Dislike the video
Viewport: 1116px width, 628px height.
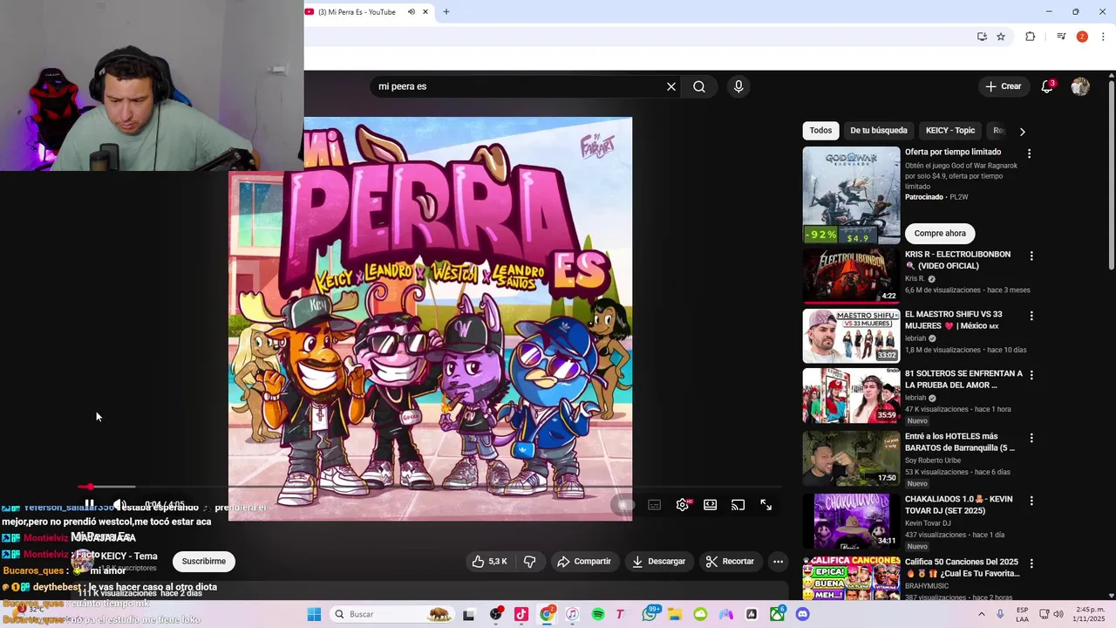pos(529,562)
